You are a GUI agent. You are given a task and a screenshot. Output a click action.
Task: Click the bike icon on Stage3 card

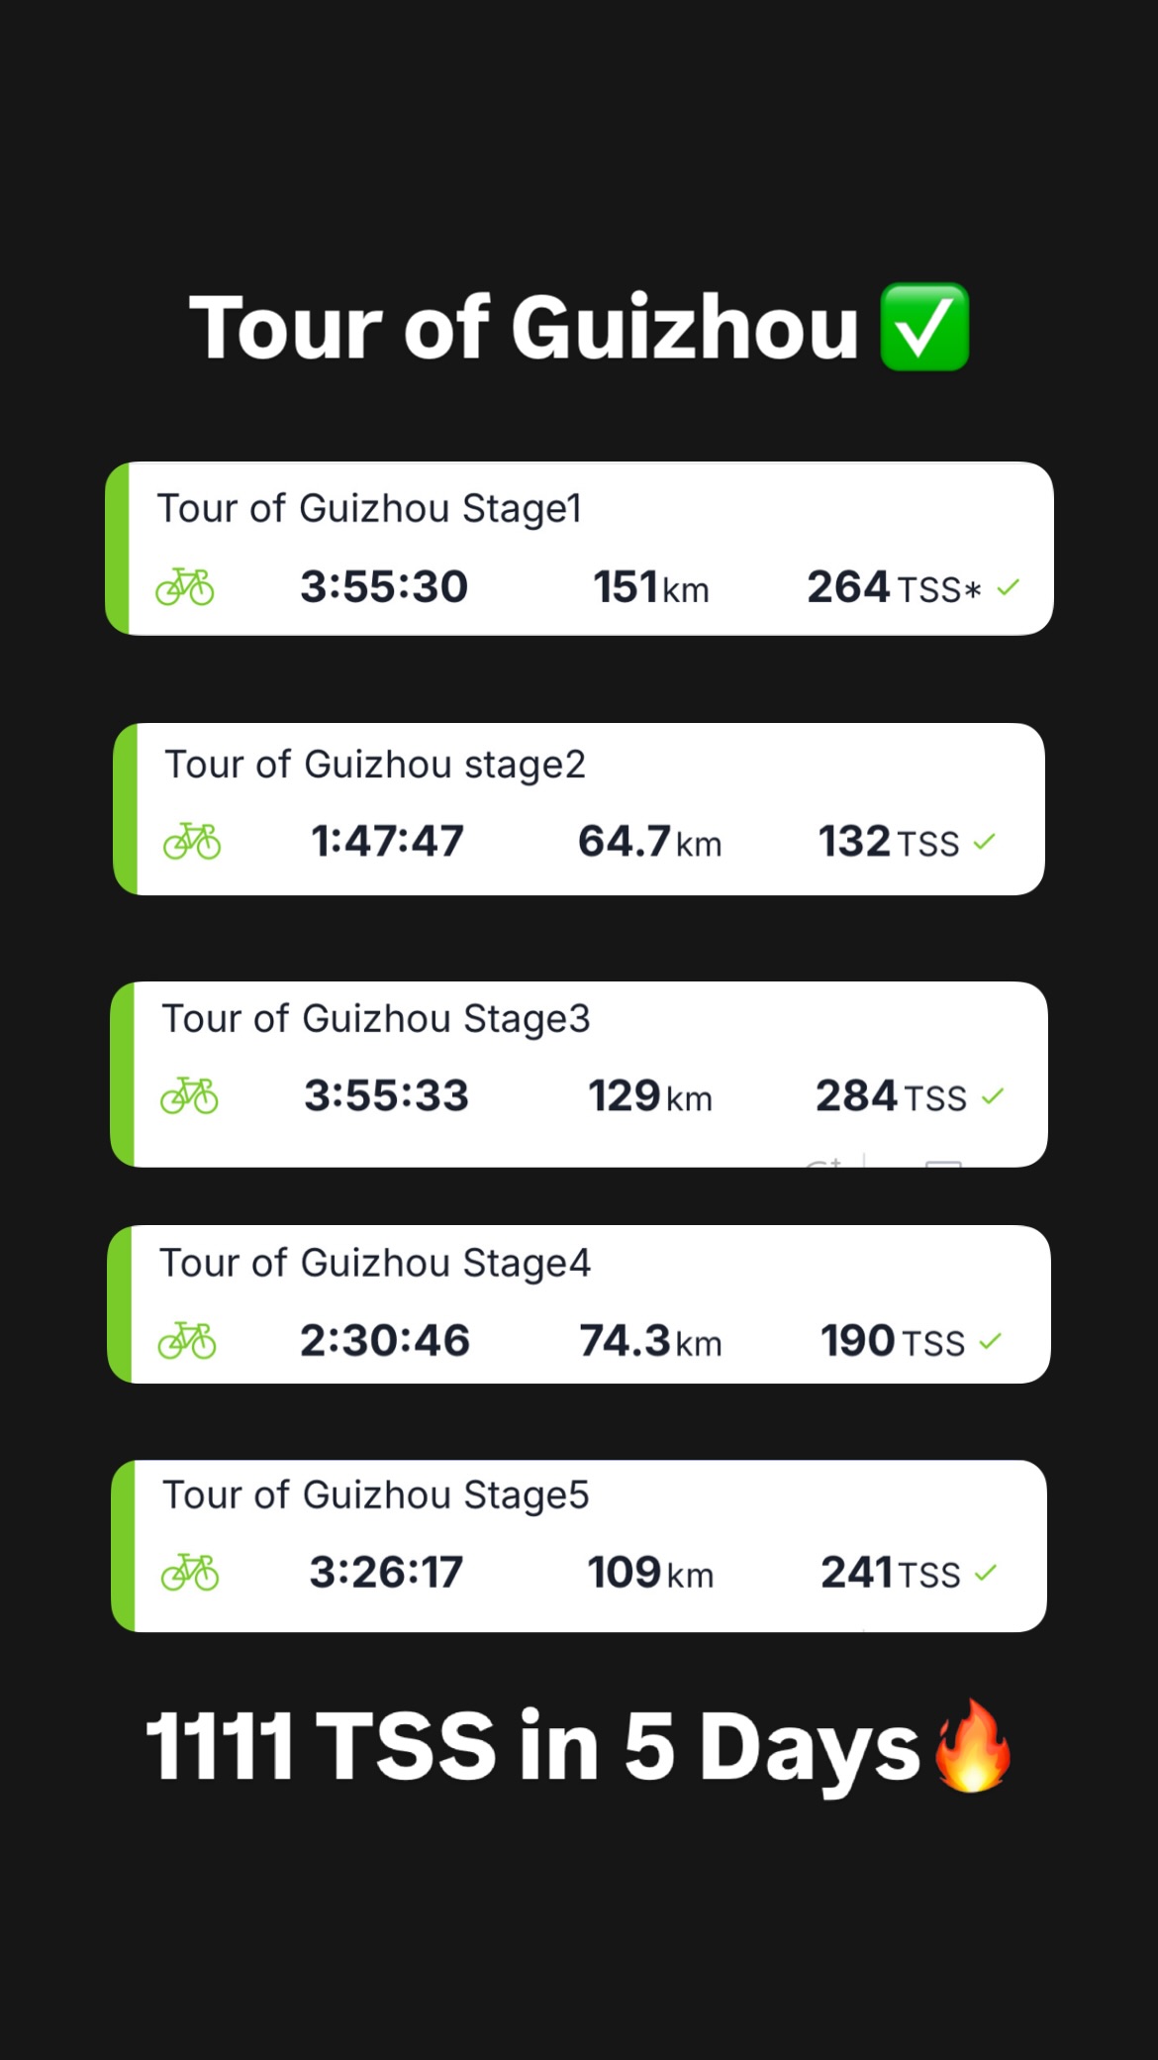click(189, 1095)
